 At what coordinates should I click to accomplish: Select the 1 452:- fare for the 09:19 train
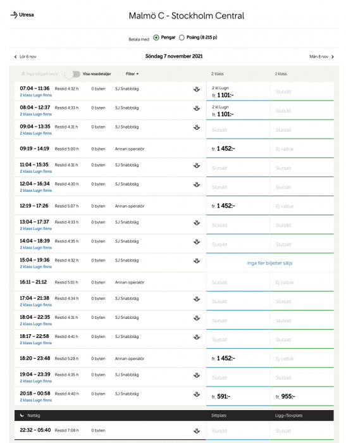click(238, 149)
